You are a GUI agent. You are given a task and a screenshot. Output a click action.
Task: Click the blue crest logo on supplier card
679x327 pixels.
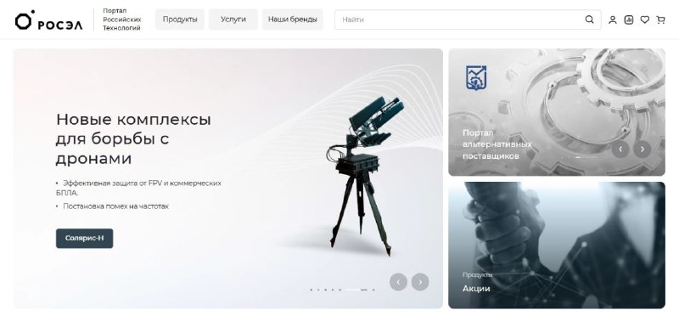(476, 77)
